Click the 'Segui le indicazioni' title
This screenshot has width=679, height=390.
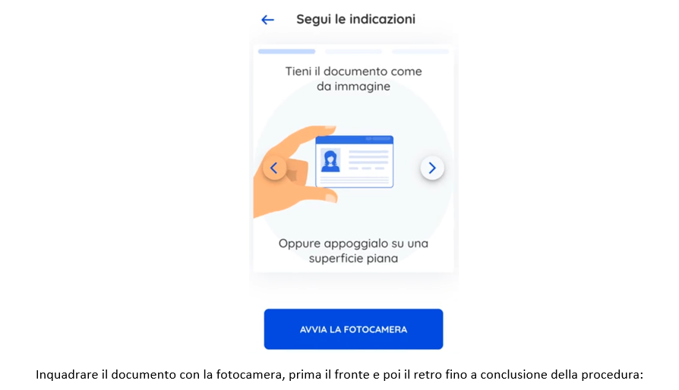[356, 20]
